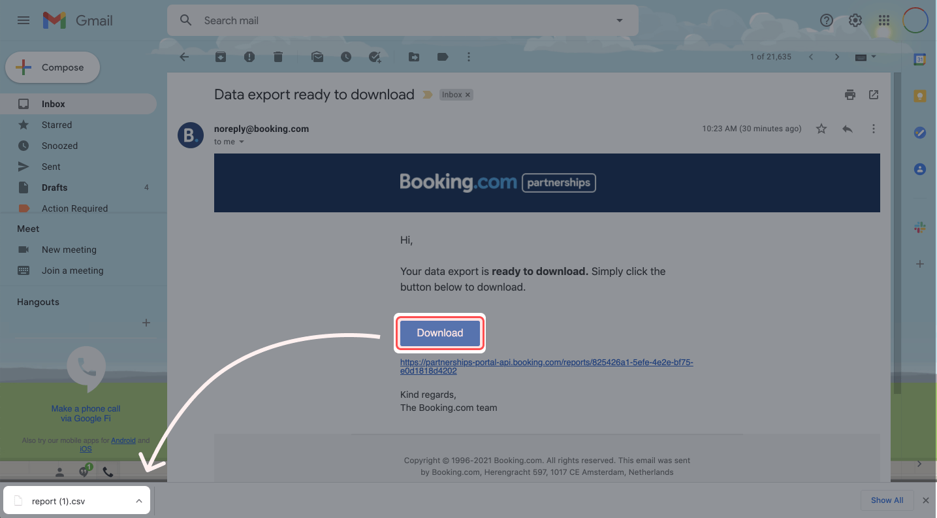The width and height of the screenshot is (937, 518).
Task: Click the Move to folder icon
Action: coord(414,57)
